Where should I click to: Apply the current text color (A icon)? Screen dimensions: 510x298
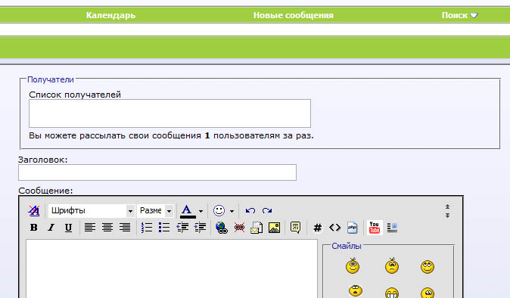tap(188, 211)
